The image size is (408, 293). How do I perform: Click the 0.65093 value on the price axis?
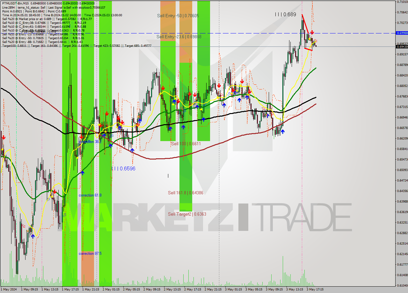402,170
